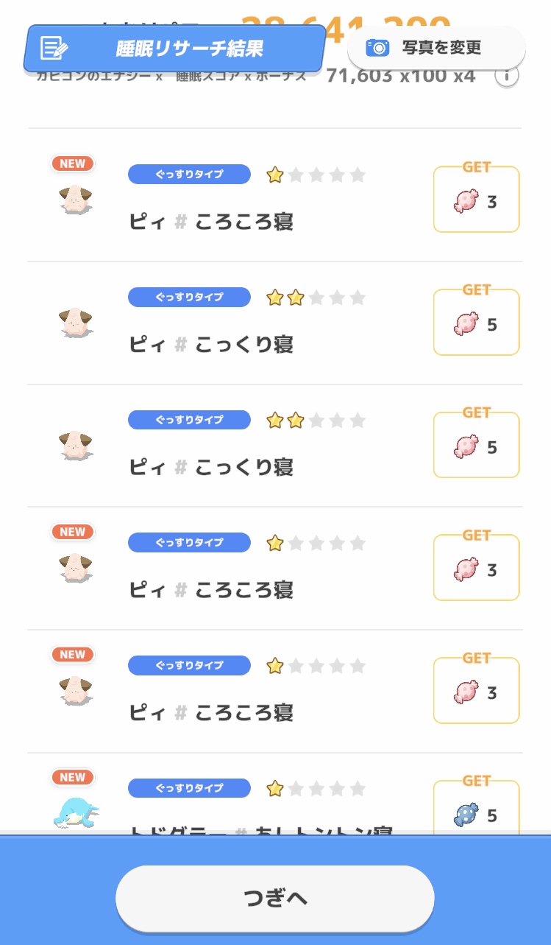
Task: Click the ぐっすりタイプ tag on the Sealeo row
Action: click(x=189, y=788)
